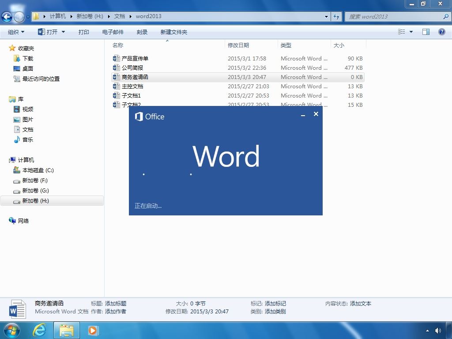Sort files by 修改日期 column header
Screen dimensions: 452x339
pos(238,45)
